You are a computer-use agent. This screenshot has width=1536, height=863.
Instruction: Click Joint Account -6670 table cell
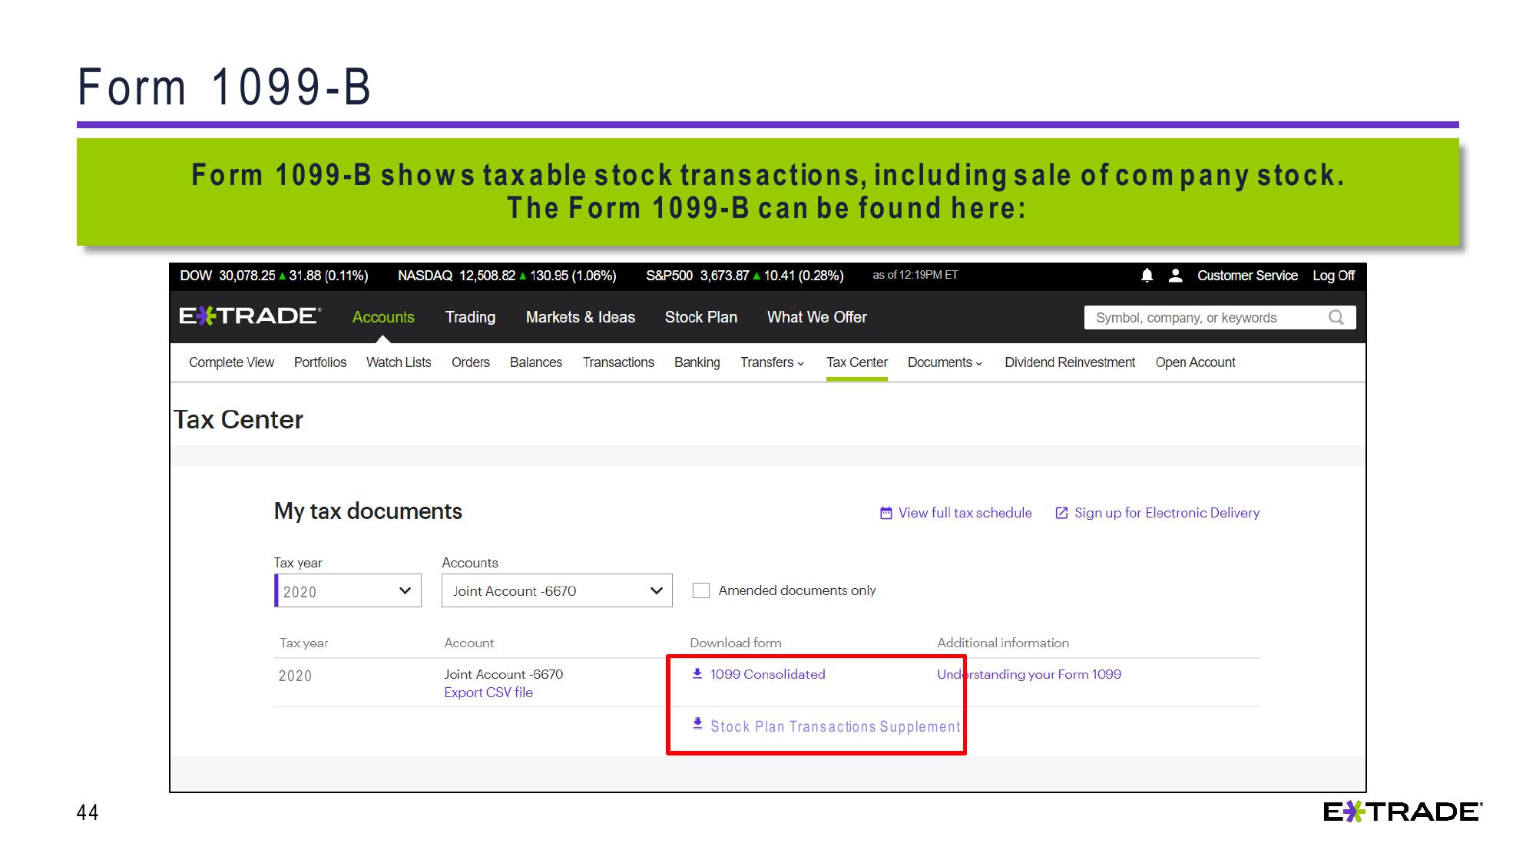[504, 674]
